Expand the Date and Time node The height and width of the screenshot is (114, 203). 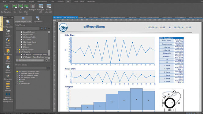[x=17, y=84]
